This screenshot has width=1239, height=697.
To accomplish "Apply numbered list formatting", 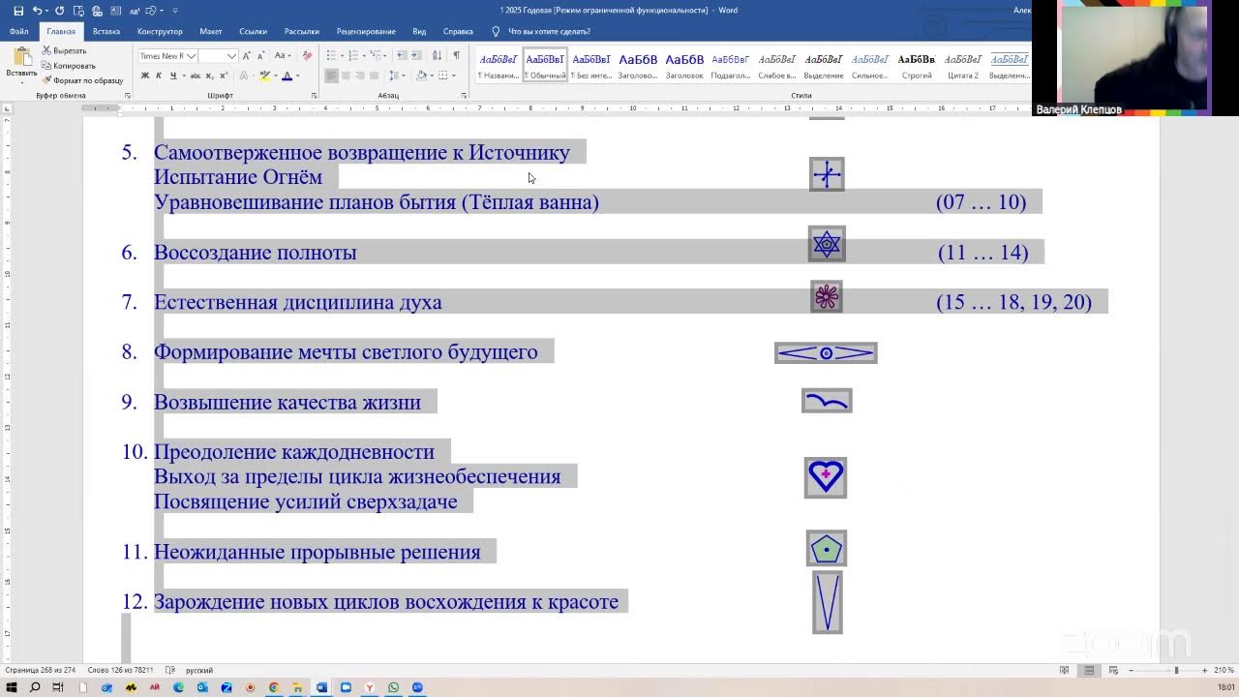I will tap(352, 56).
